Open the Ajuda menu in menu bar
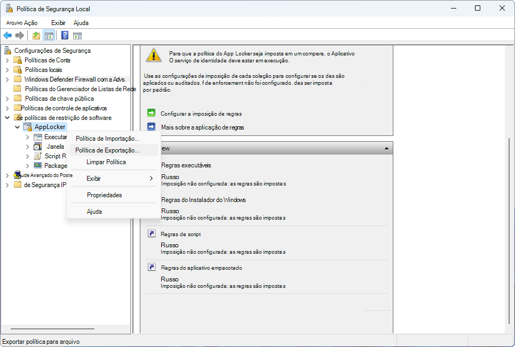Screen dimensions: 515x347 coord(81,22)
